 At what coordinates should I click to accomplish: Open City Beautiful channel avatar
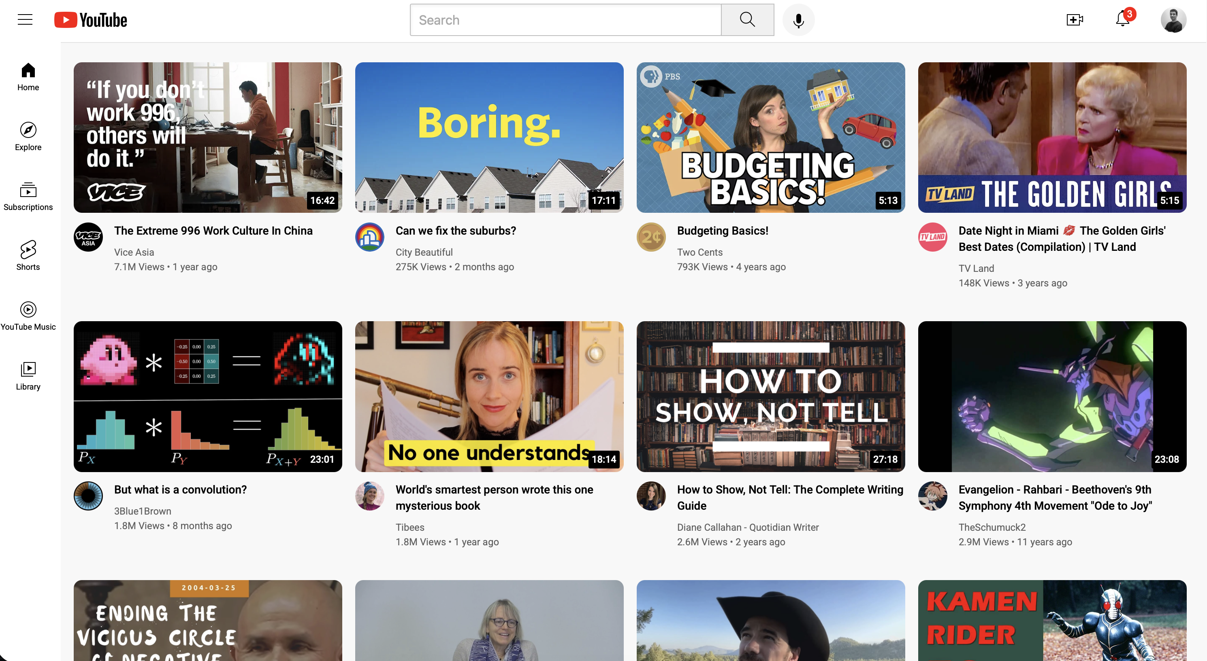click(370, 237)
